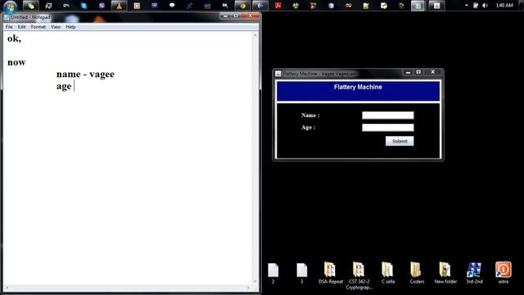The width and height of the screenshot is (524, 295).
Task: Select the extra shortcut icon on desktop
Action: click(504, 273)
